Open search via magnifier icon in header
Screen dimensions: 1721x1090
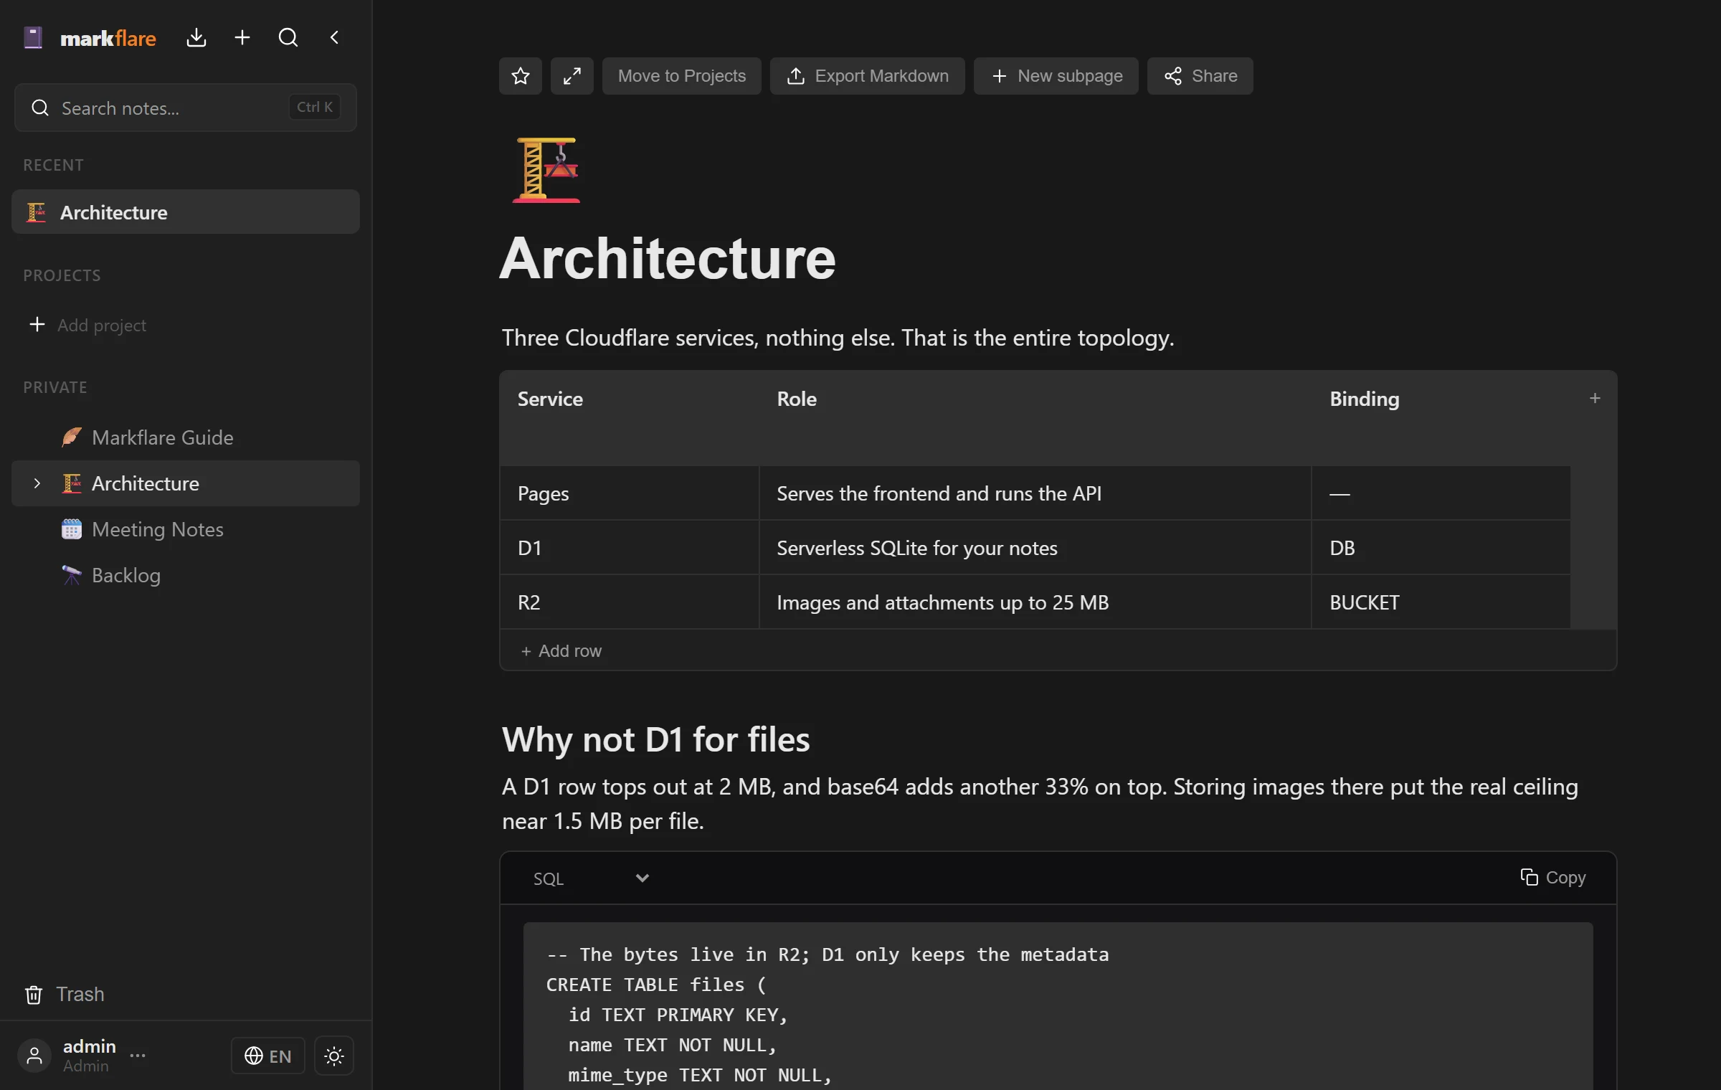(288, 38)
